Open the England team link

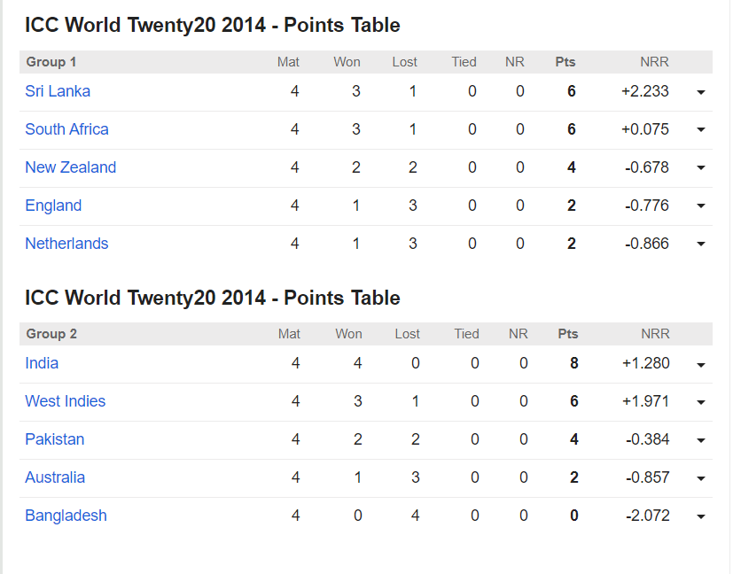53,206
